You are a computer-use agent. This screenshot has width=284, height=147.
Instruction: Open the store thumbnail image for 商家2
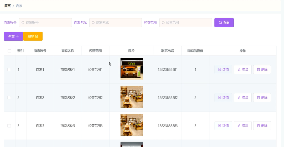point(132,97)
